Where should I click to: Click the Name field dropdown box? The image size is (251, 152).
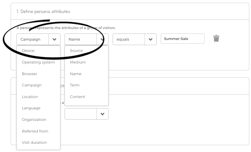tap(82, 39)
